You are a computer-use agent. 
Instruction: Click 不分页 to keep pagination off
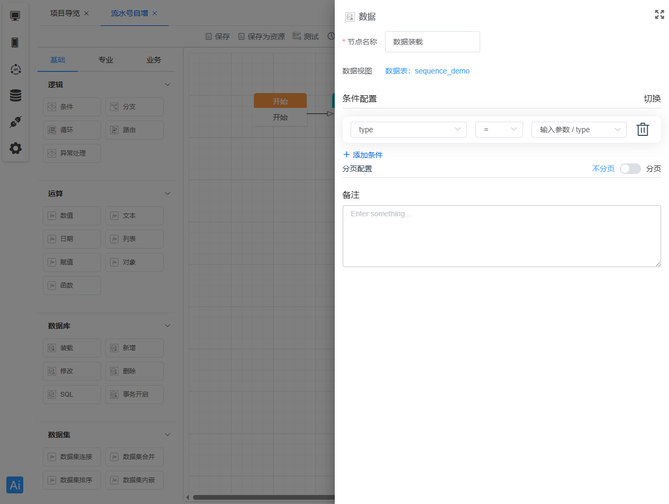point(603,168)
